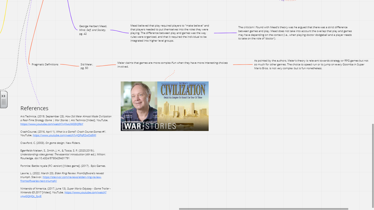Screen dimensions: 374x210
Task: Click the Sid Meier Civilization War Stories image
Action: [165, 106]
